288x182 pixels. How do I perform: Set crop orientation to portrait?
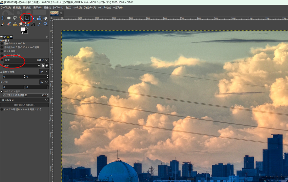43,65
